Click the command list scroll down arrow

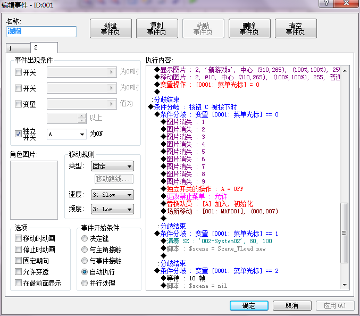click(345, 285)
